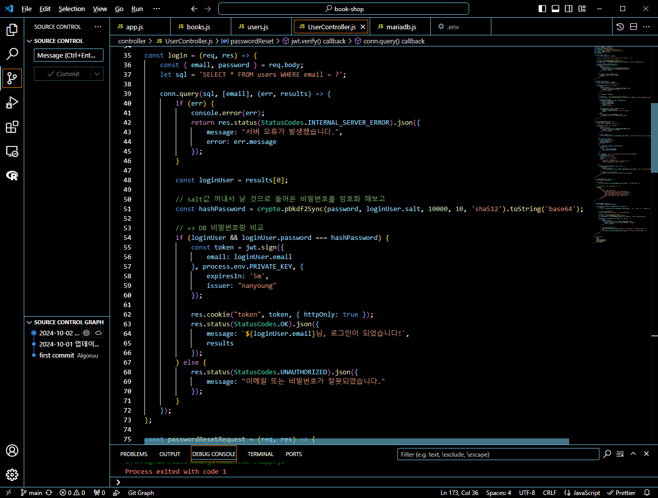
Task: Open the timeline history icon in editor toolbar
Action: 620,27
